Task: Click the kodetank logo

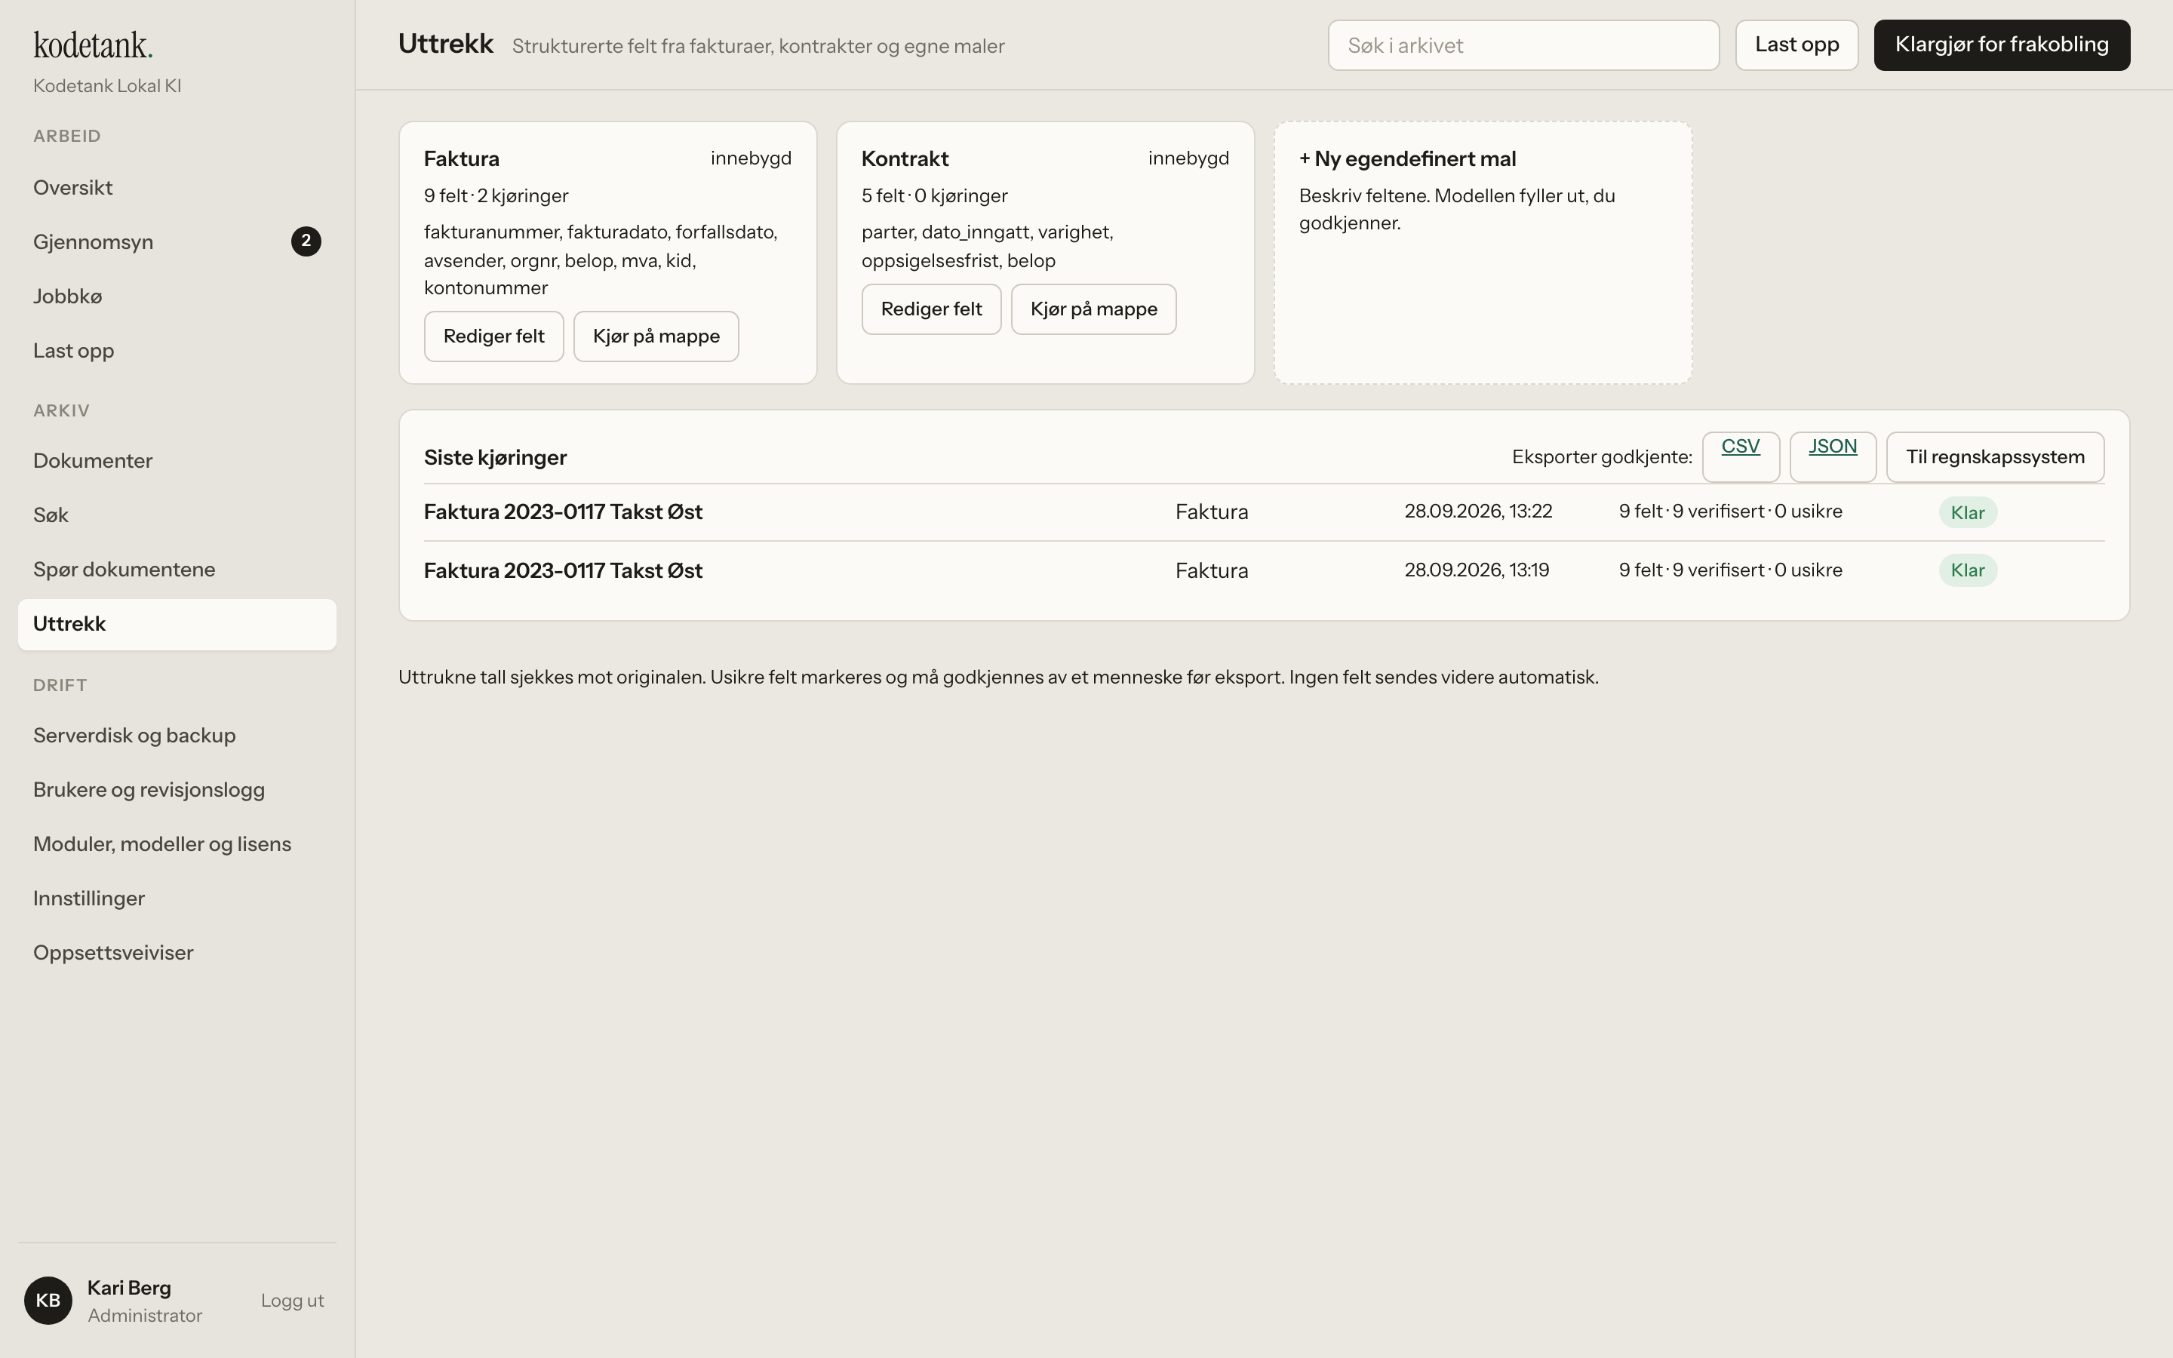Action: pyautogui.click(x=94, y=45)
